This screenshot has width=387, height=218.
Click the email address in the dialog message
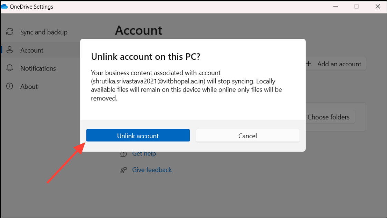click(148, 81)
